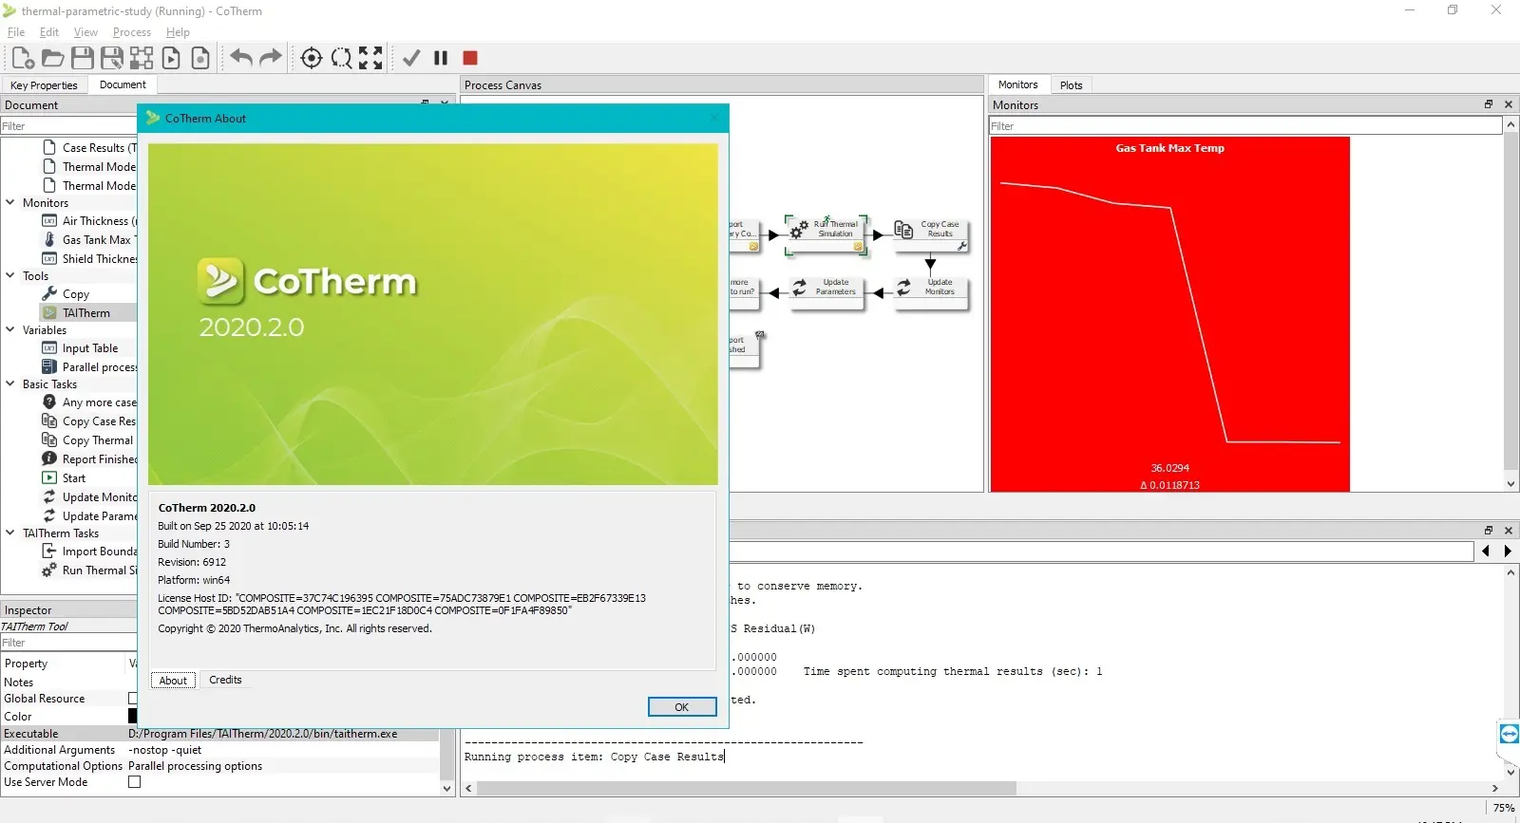
Task: Redo the last action
Action: 271,58
